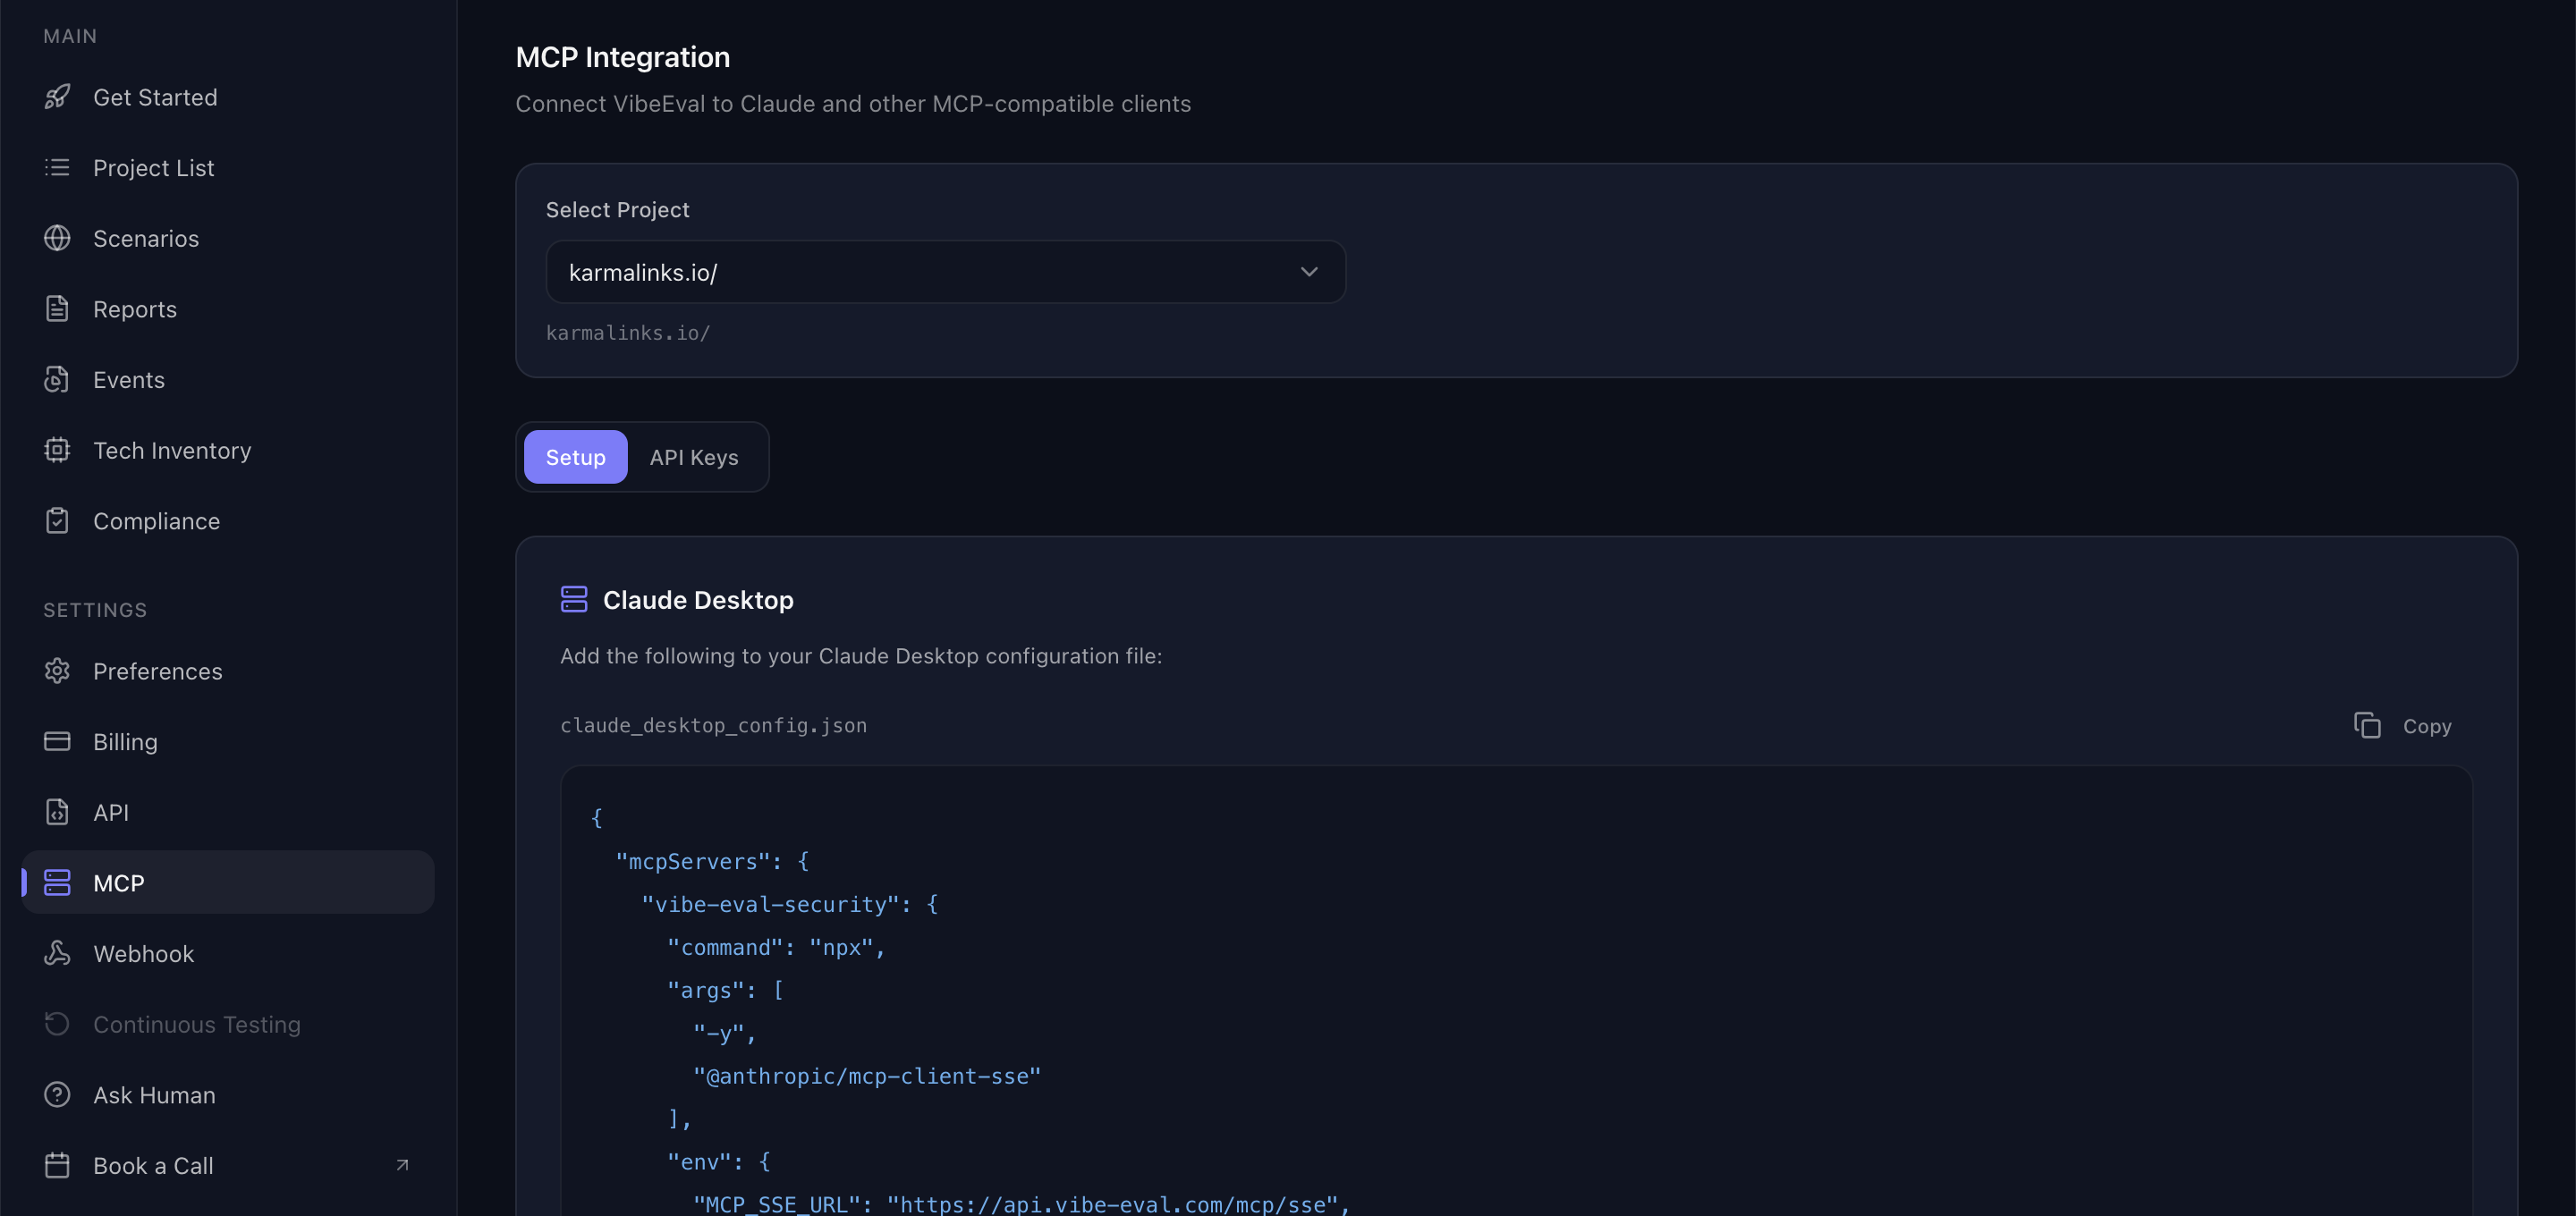Image resolution: width=2576 pixels, height=1216 pixels.
Task: Click the globe icon for Scenarios
Action: [57, 238]
